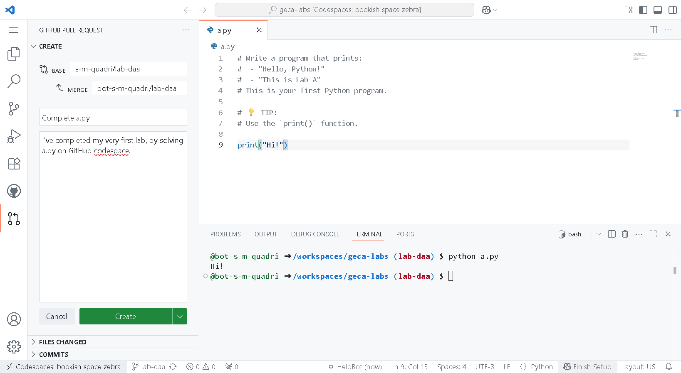This screenshot has width=681, height=373.
Task: Close the bottom panel
Action: pyautogui.click(x=668, y=234)
